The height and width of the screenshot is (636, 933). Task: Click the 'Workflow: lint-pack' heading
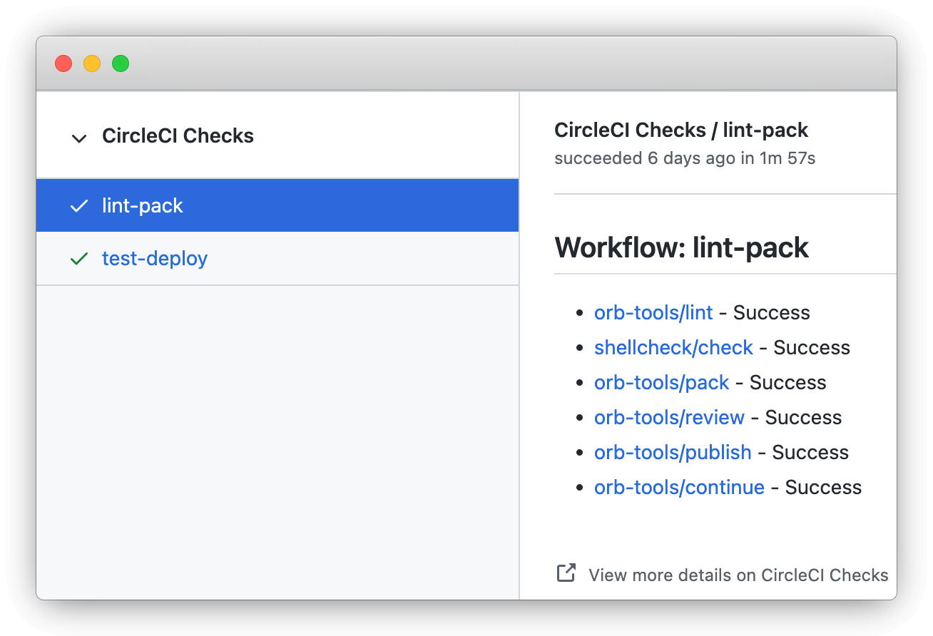(681, 247)
